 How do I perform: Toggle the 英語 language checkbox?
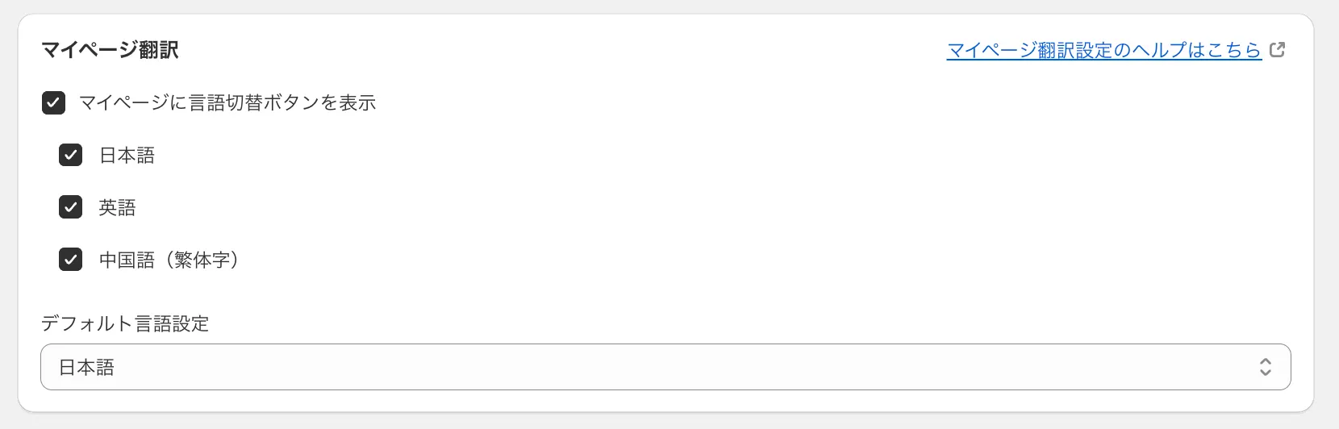point(70,207)
